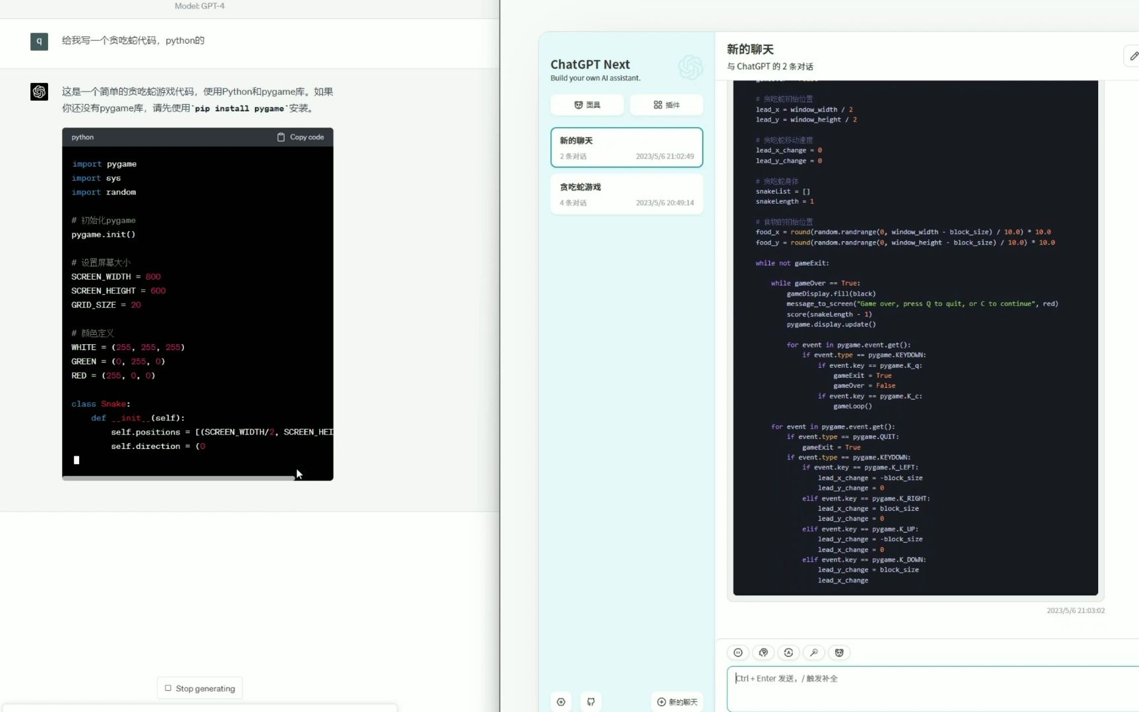Image resolution: width=1139 pixels, height=712 pixels.
Task: Click the auto-refresh 'A' icon above input
Action: (788, 653)
